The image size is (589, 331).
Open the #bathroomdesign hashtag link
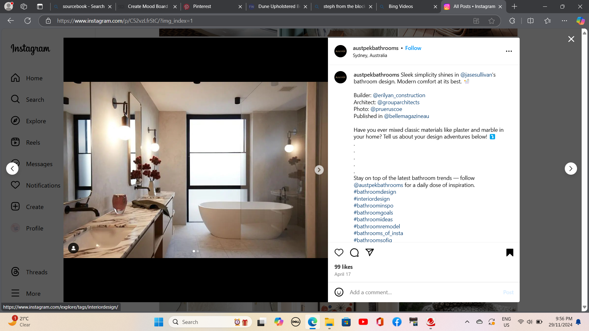(375, 192)
